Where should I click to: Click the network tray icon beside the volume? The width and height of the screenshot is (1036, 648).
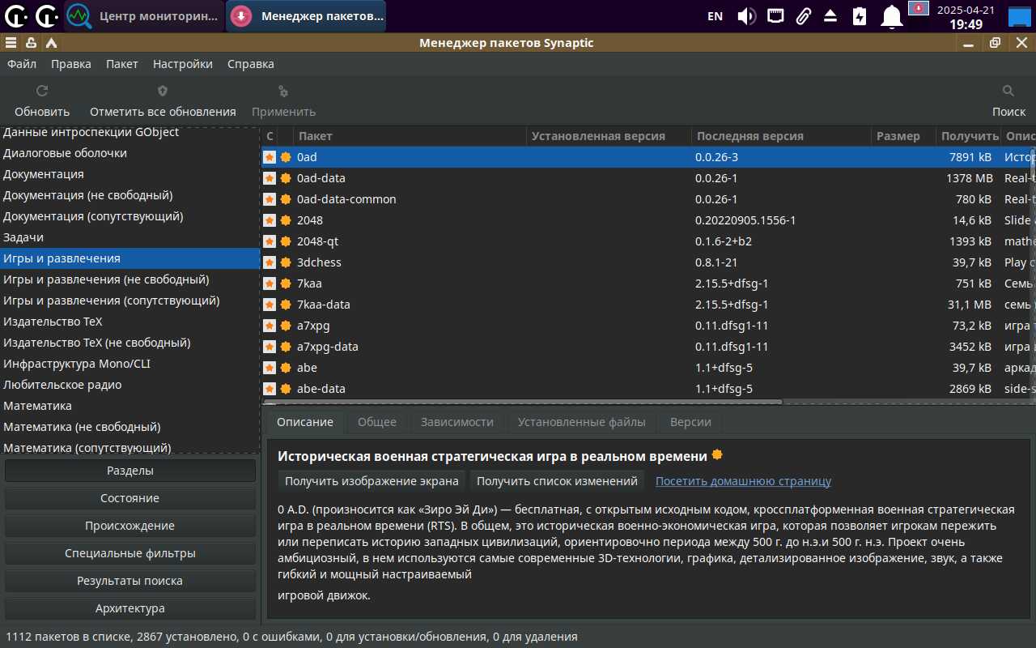pyautogui.click(x=775, y=15)
